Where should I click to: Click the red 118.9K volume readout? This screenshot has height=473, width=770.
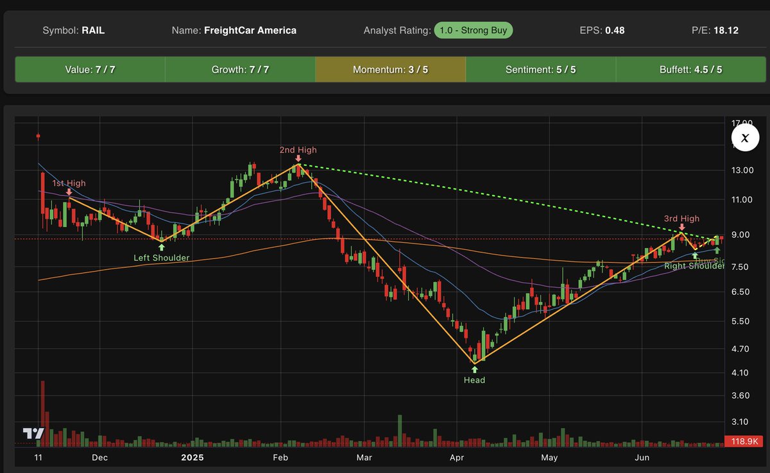tap(744, 441)
